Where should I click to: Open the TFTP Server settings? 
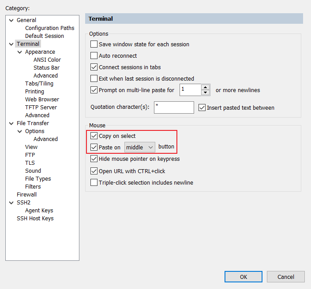point(41,107)
